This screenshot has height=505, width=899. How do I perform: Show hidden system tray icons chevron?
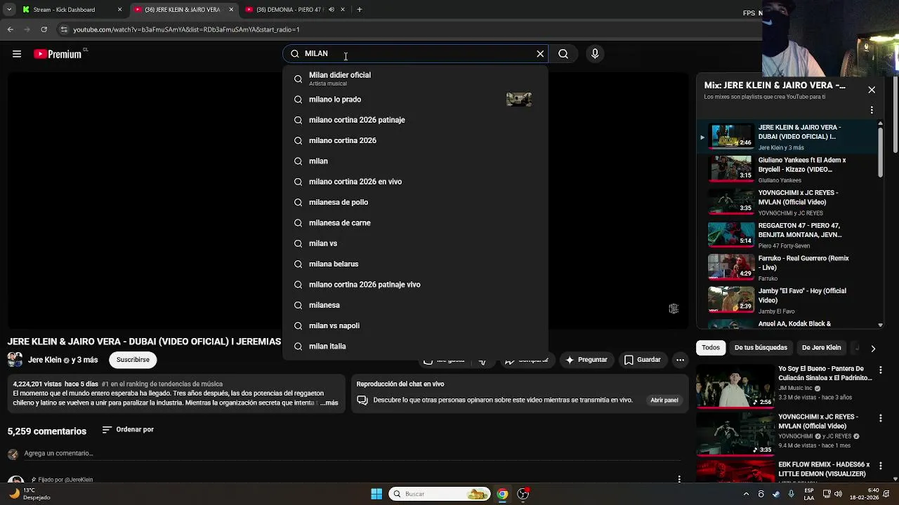(x=746, y=494)
